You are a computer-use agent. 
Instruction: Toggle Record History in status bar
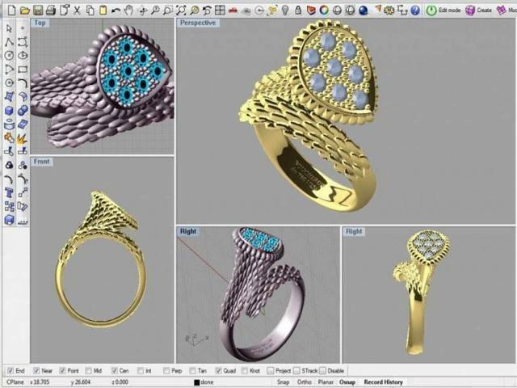(x=384, y=382)
